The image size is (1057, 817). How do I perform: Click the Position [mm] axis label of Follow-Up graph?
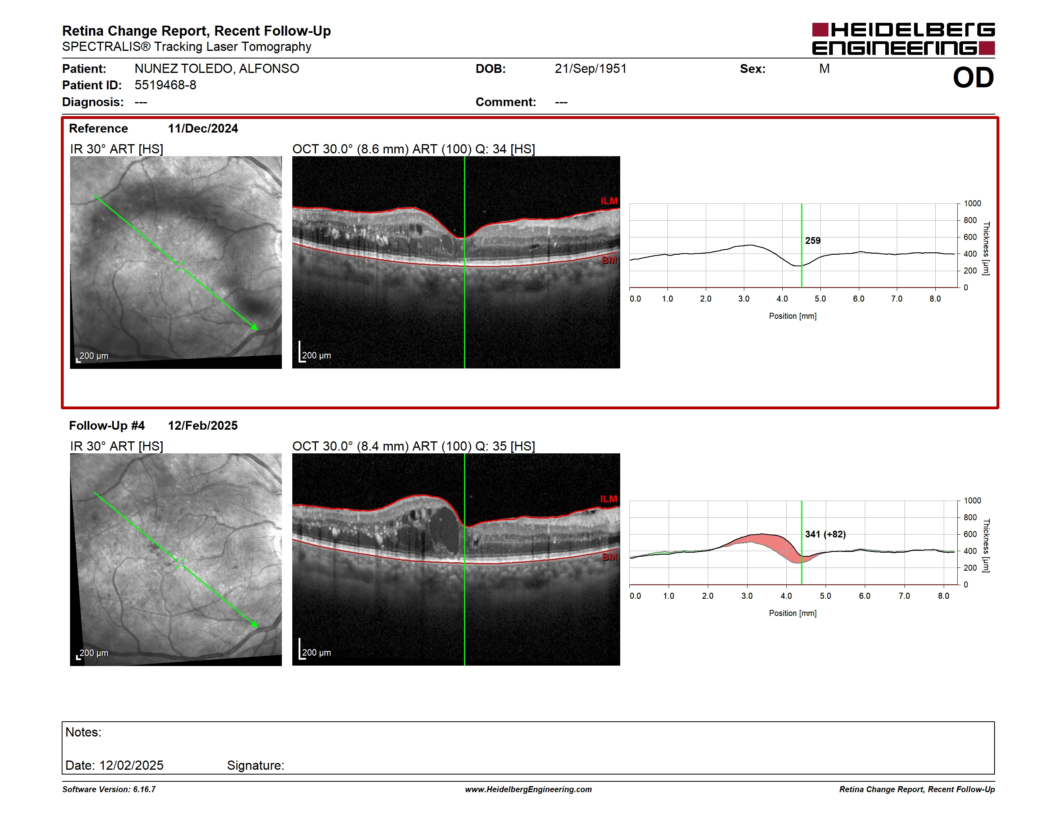[x=792, y=613]
